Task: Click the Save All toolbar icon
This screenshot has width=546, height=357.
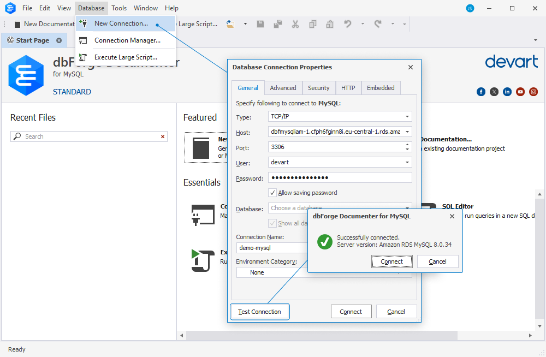Action: [278, 24]
